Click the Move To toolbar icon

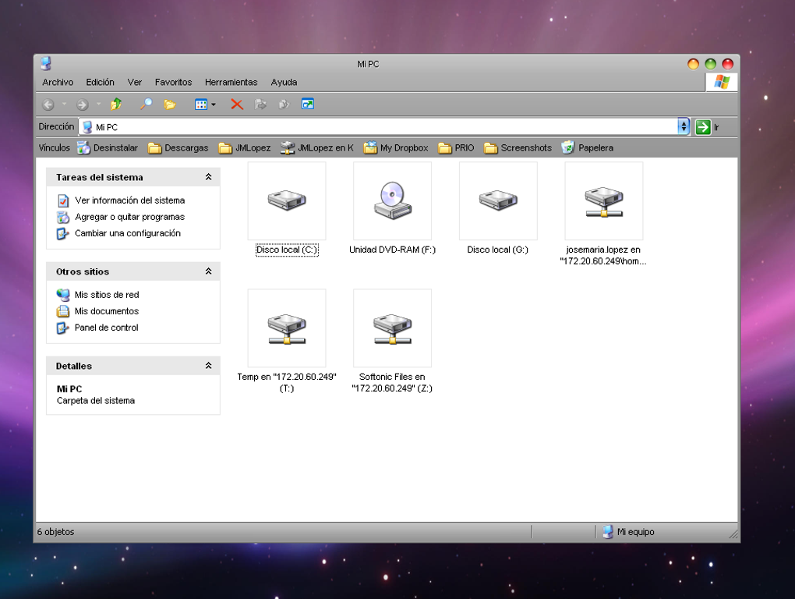pos(260,105)
